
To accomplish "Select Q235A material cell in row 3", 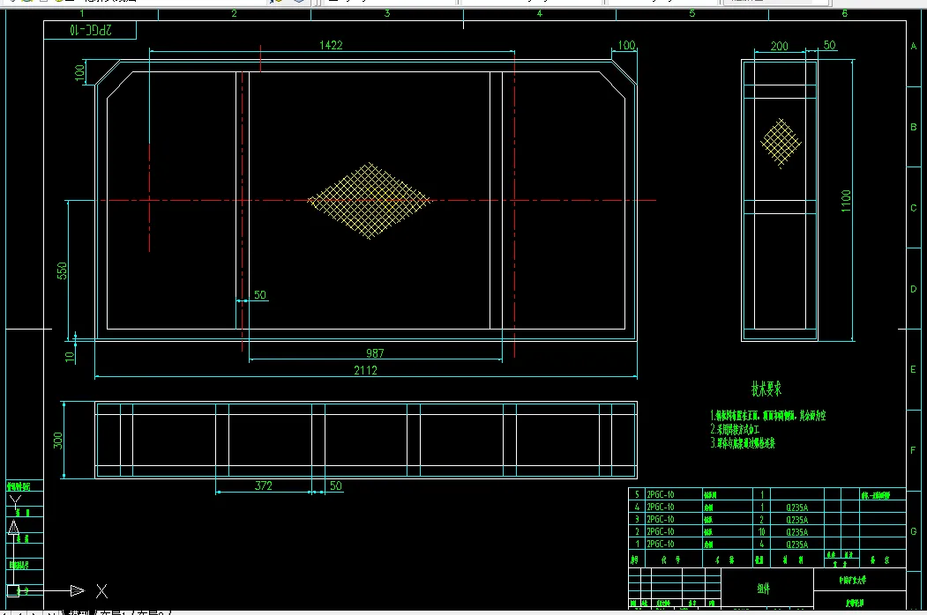I will pyautogui.click(x=797, y=520).
